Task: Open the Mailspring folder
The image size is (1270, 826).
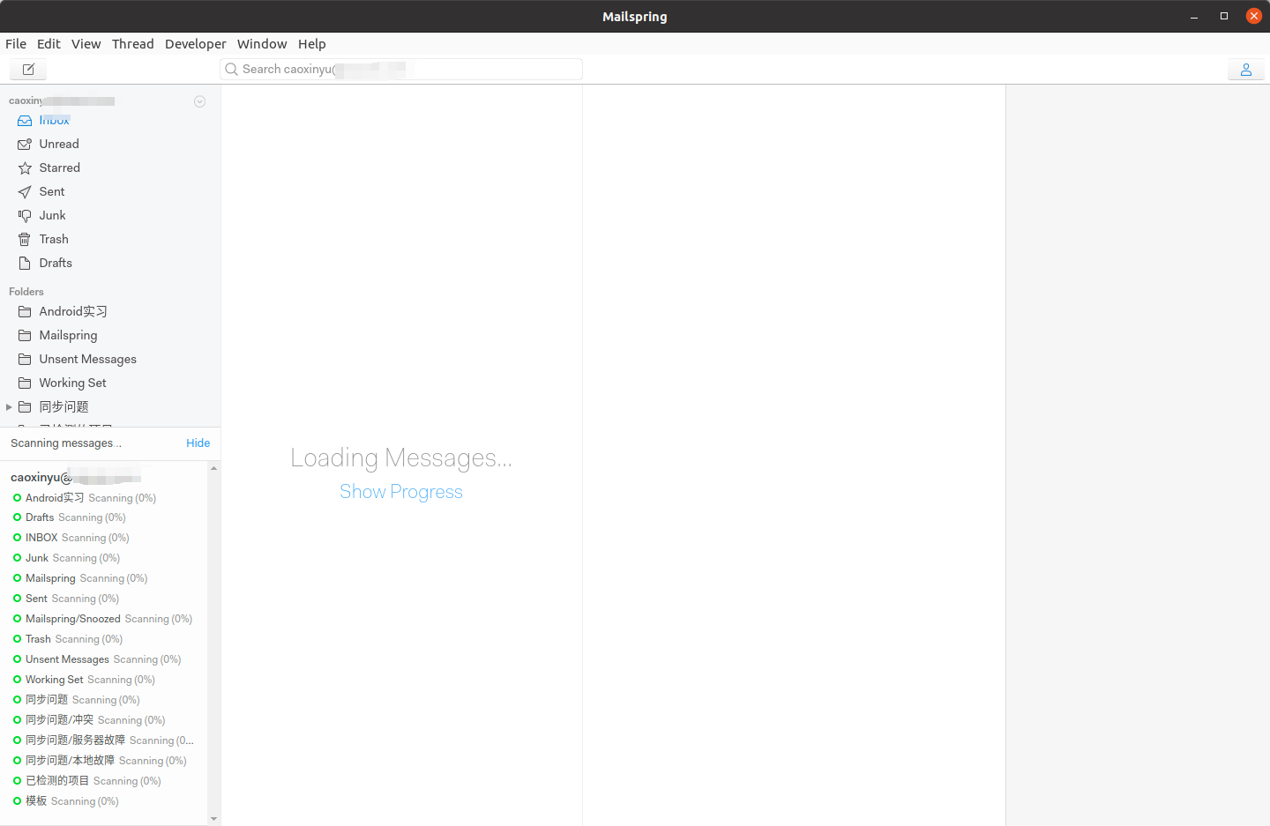Action: tap(69, 335)
